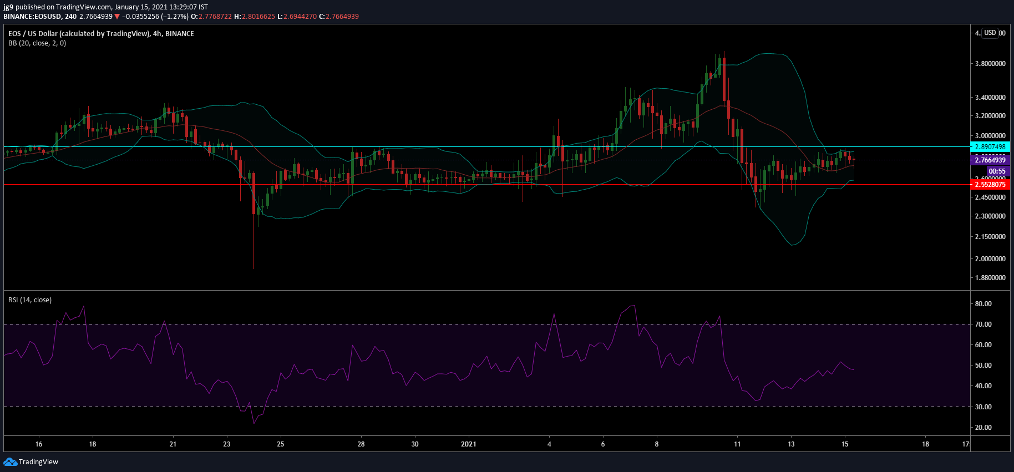Click the TradingView wordmark at the bottom
The width and height of the screenshot is (1014, 472).
click(38, 461)
